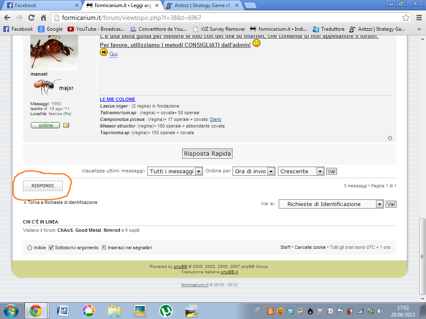Click the Risposta Rapida button
The height and width of the screenshot is (319, 426).
(207, 154)
